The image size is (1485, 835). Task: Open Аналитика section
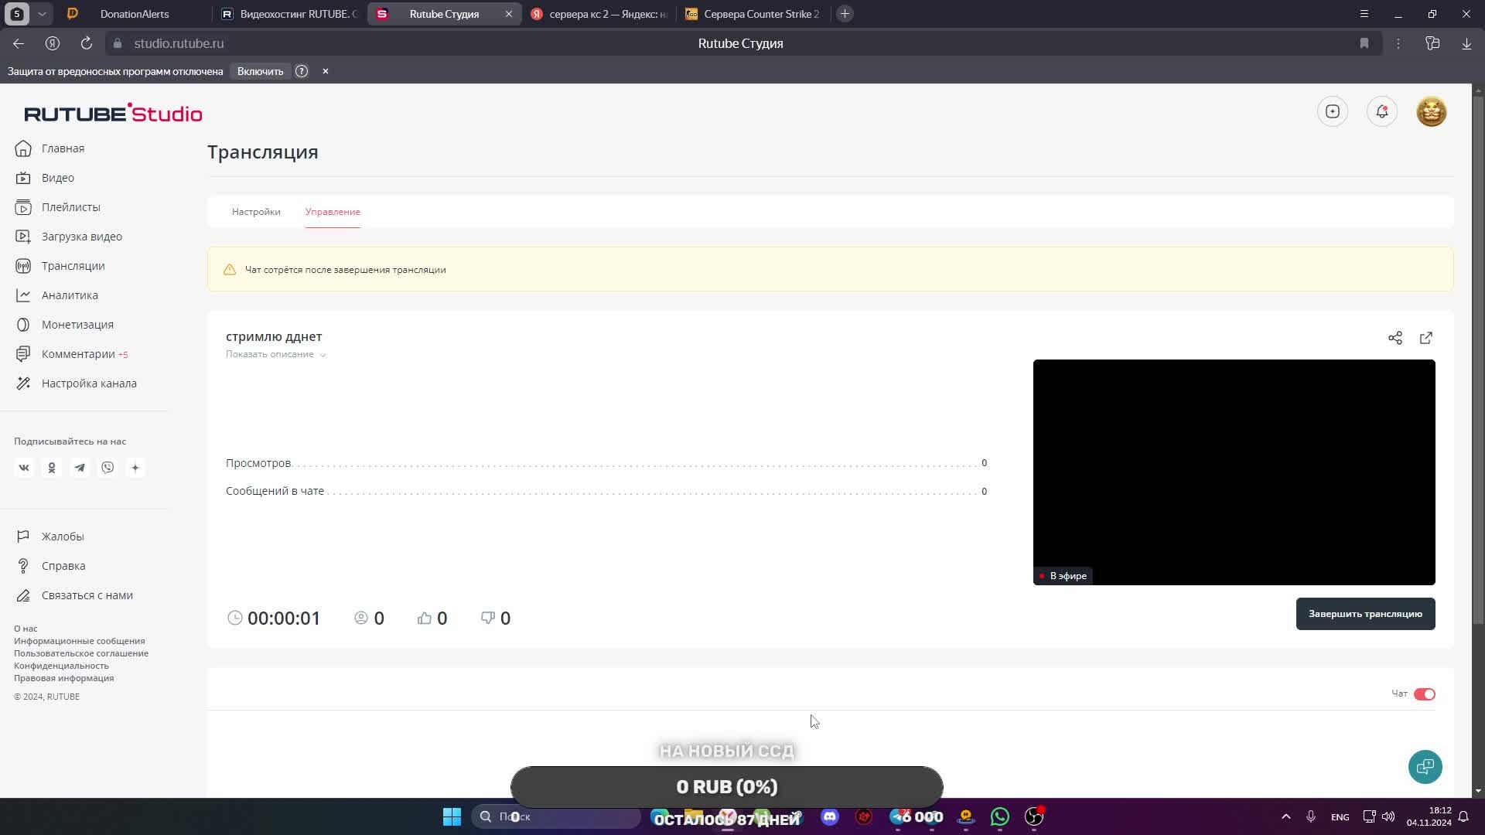coord(56,295)
